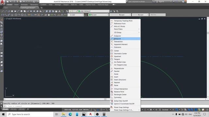Expand 3D Osnap submenu

(x=125, y=32)
